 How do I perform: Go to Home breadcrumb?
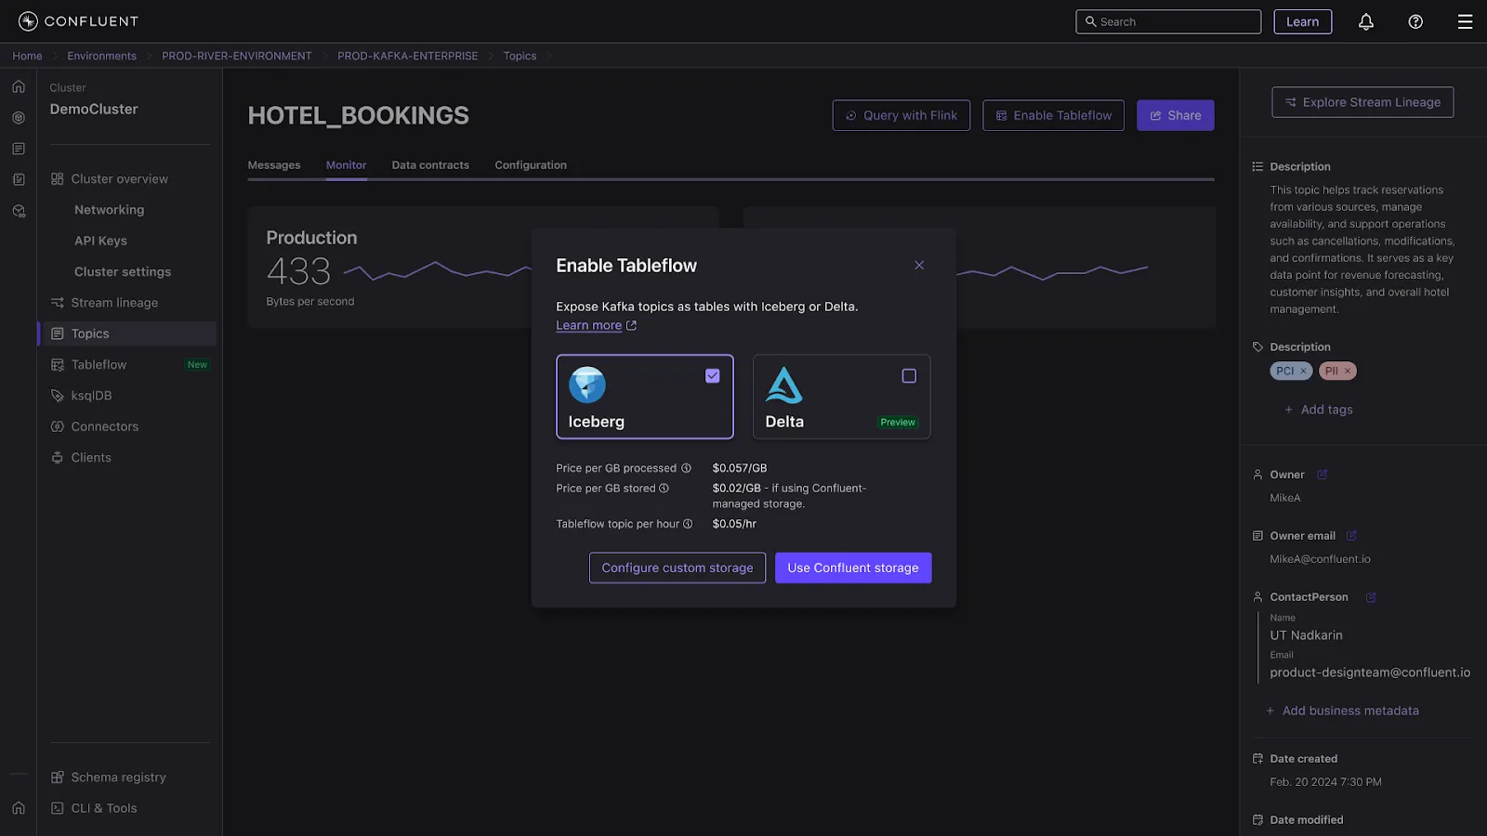27,56
